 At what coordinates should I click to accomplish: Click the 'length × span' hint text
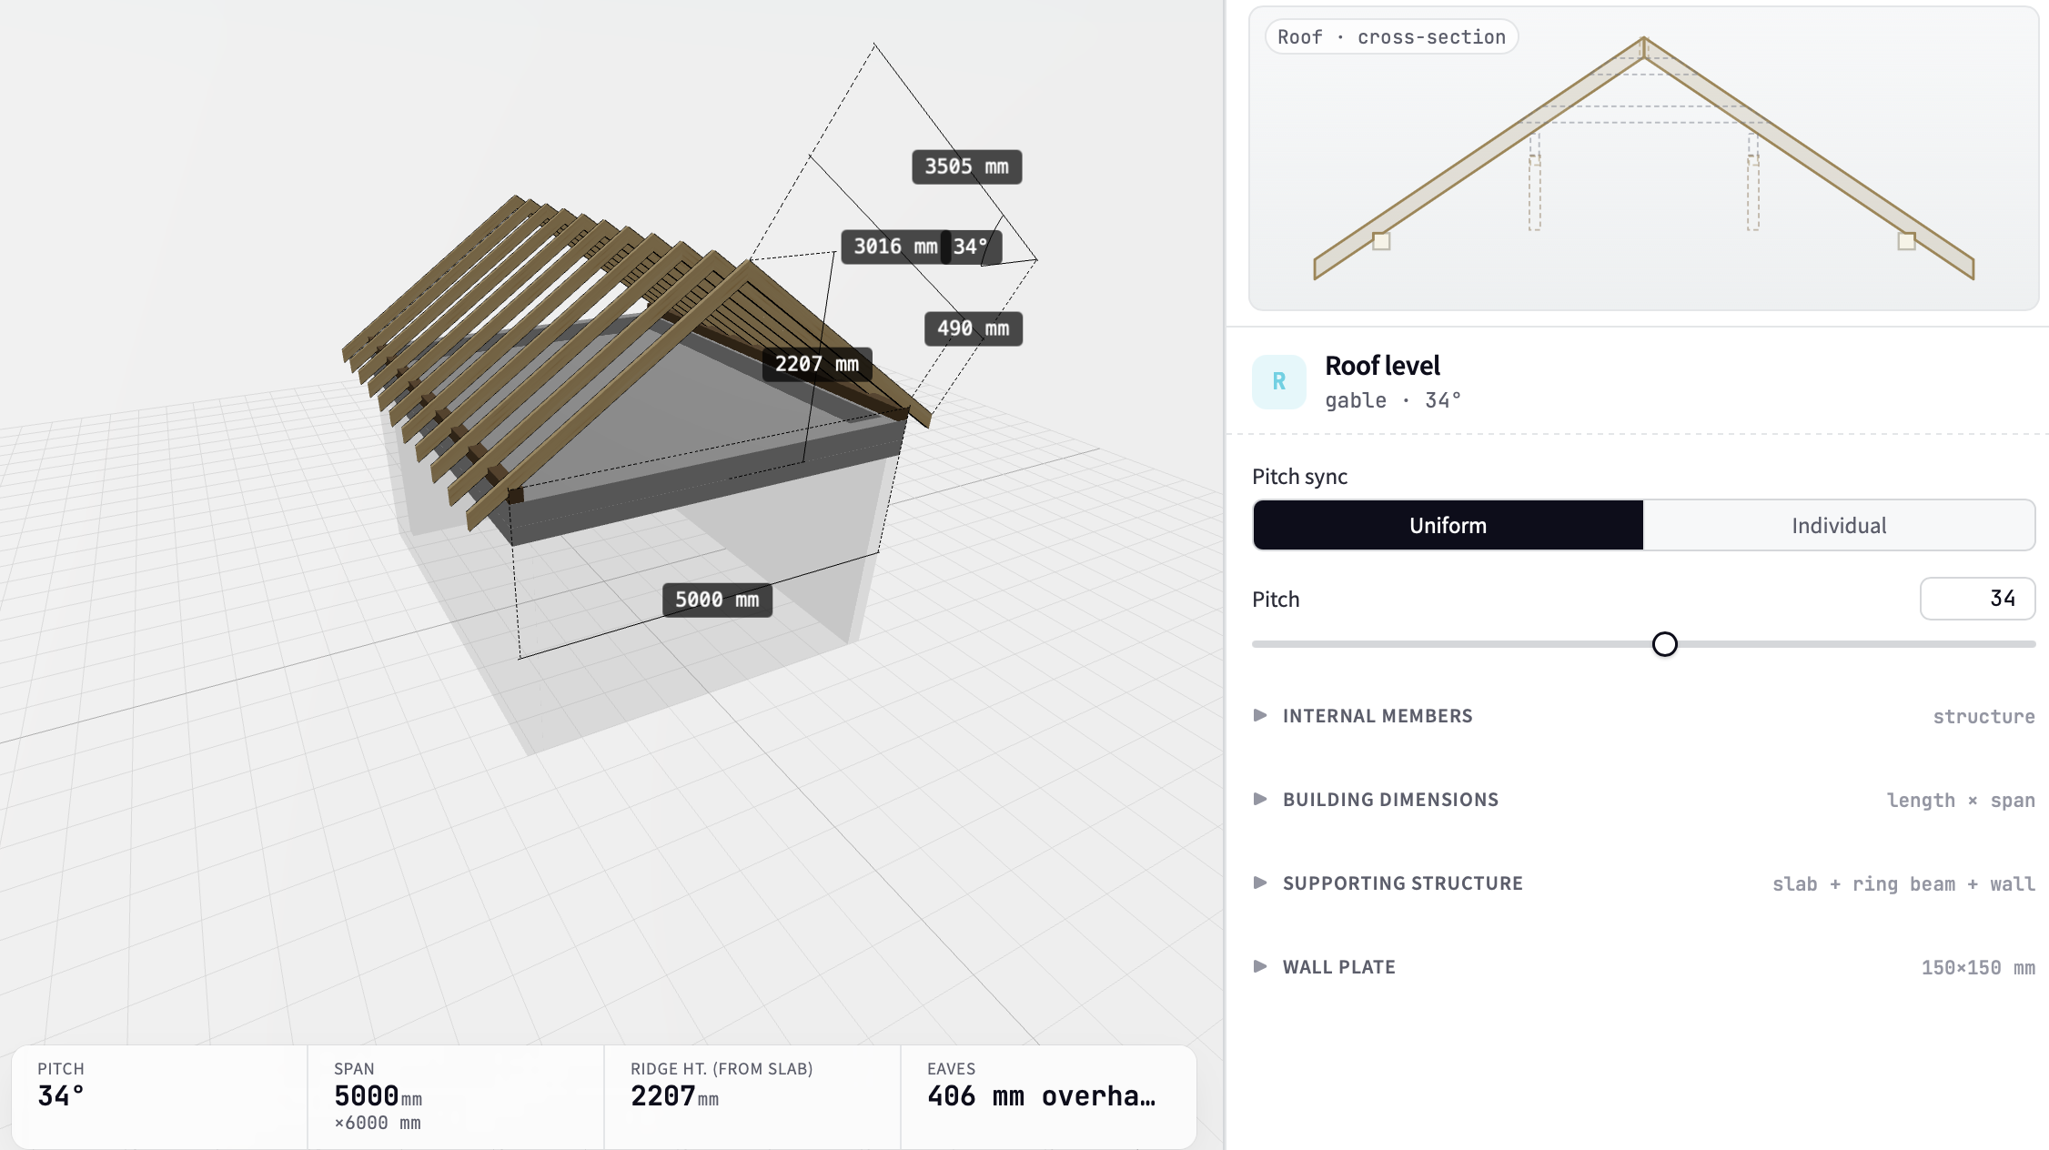point(1961,801)
